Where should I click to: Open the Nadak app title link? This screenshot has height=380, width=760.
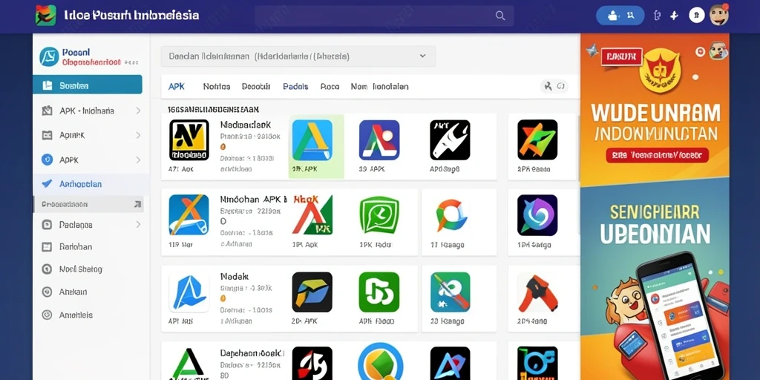pyautogui.click(x=234, y=277)
